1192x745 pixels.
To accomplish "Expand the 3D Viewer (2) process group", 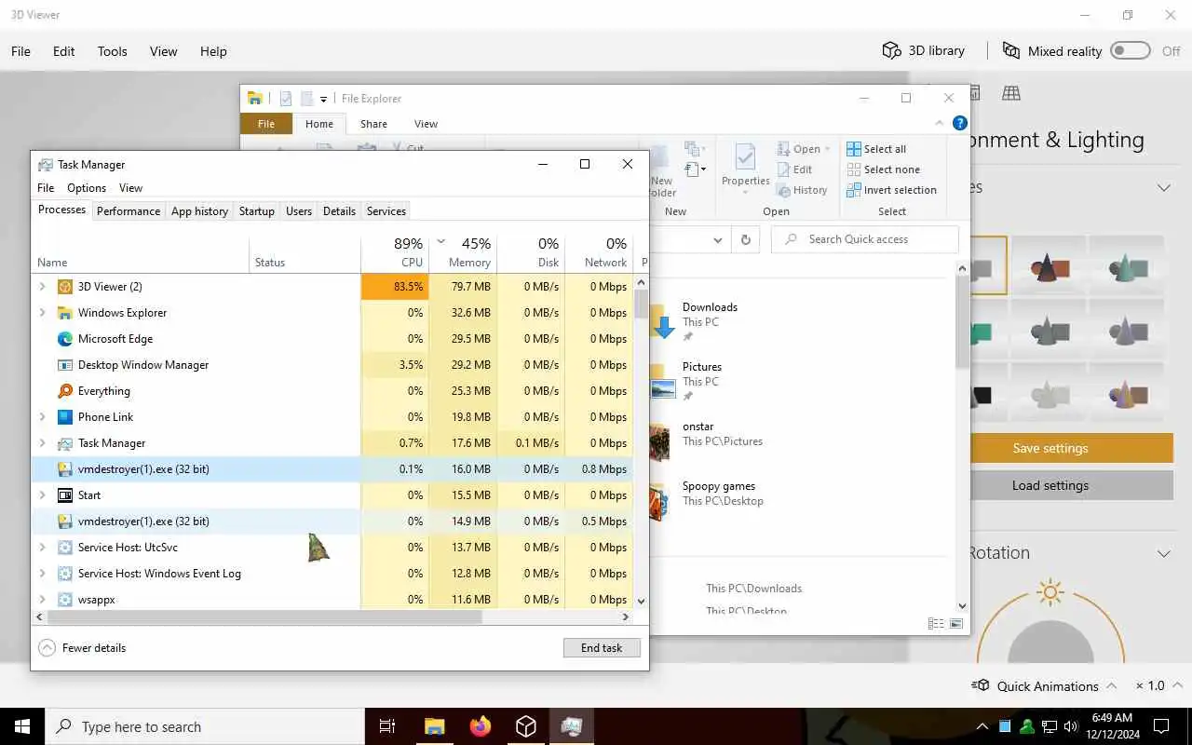I will pos(42,287).
